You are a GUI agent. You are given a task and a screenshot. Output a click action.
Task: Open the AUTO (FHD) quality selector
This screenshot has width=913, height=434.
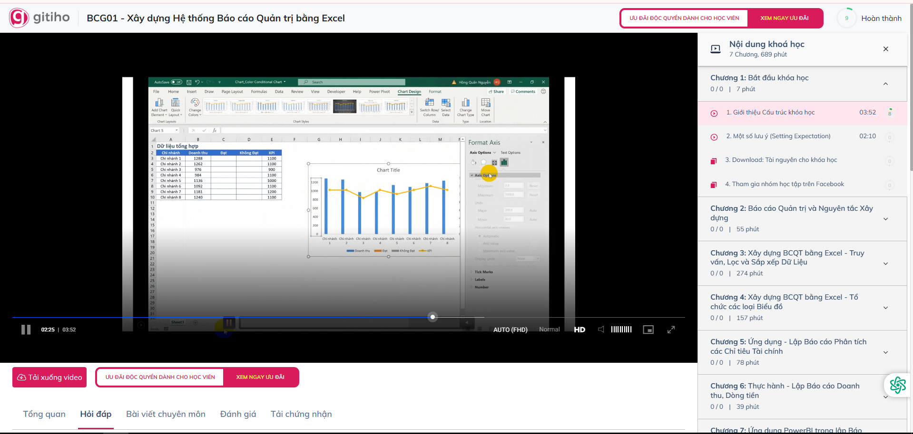[510, 330]
